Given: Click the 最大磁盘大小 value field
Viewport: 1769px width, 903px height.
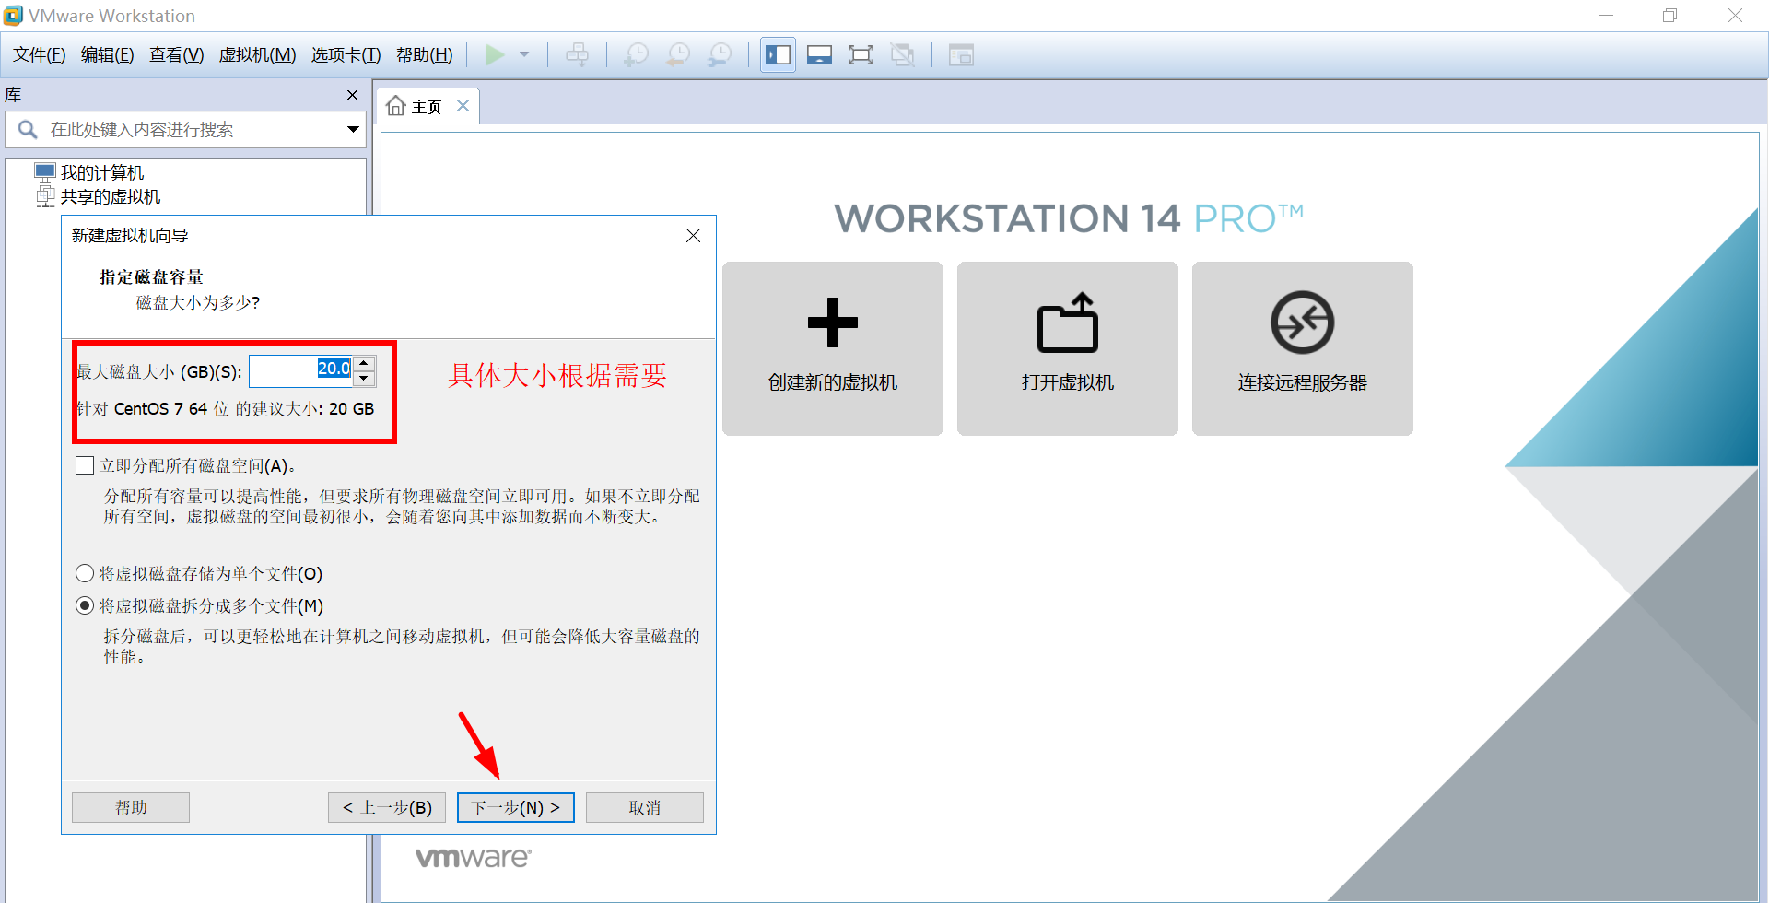Looking at the screenshot, I should pyautogui.click(x=301, y=370).
